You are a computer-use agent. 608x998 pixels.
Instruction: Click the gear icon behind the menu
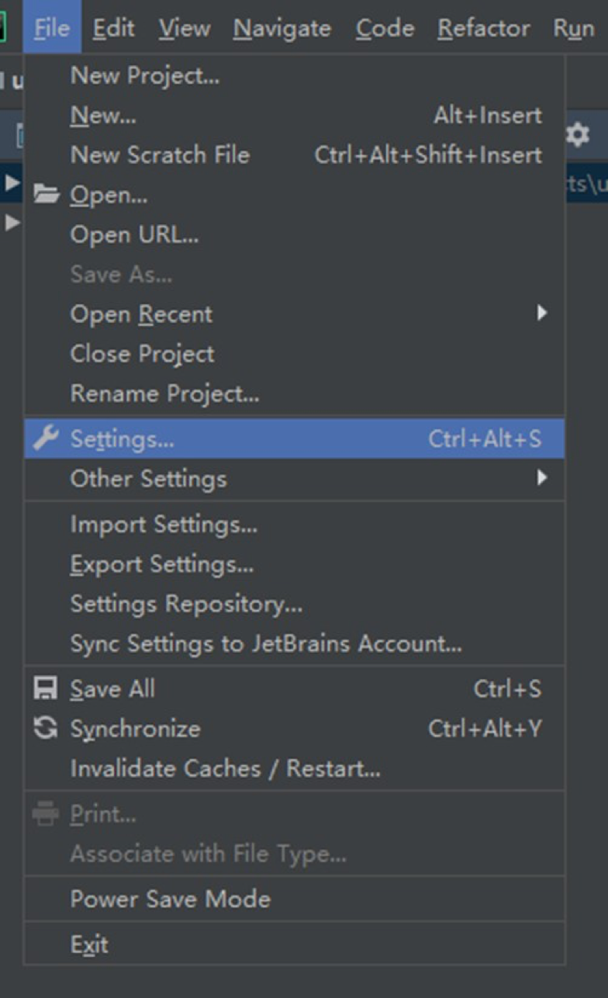[x=577, y=135]
